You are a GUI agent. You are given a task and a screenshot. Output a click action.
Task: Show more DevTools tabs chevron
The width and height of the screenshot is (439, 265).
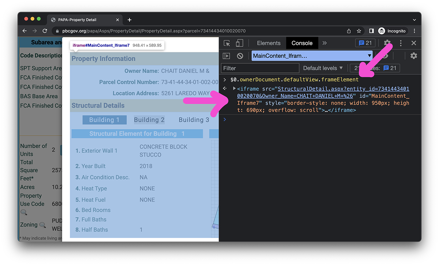click(324, 43)
